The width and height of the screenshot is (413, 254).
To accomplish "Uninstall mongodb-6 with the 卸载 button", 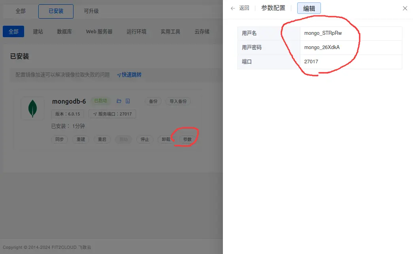I will pos(166,139).
